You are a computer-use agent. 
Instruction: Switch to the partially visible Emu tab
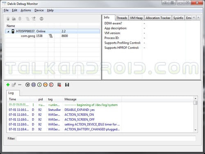(189, 18)
